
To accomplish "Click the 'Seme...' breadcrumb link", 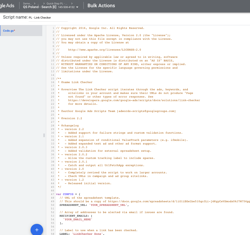I will (x=27, y=3).
